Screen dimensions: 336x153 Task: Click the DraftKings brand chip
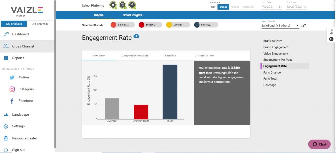point(150,25)
